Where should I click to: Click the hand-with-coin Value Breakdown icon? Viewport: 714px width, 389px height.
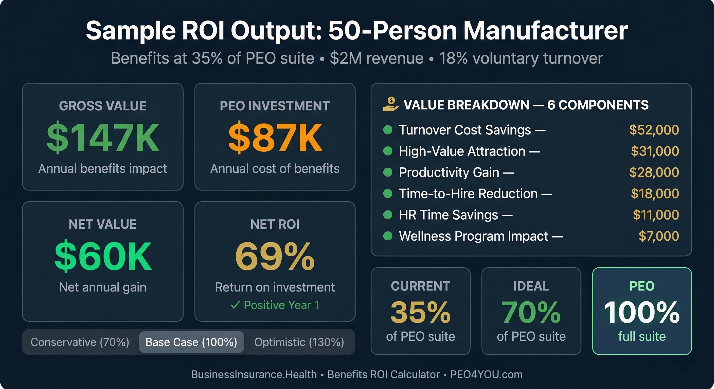point(390,104)
